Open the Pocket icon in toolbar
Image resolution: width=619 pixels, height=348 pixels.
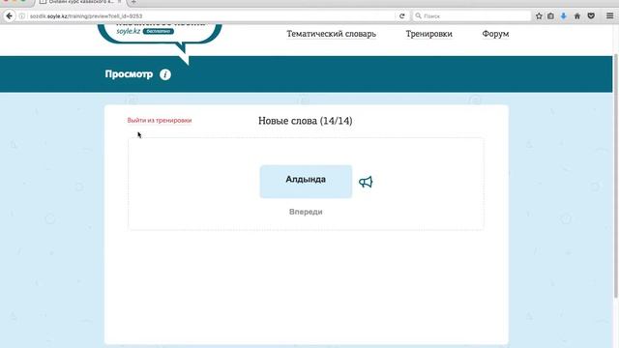(591, 16)
